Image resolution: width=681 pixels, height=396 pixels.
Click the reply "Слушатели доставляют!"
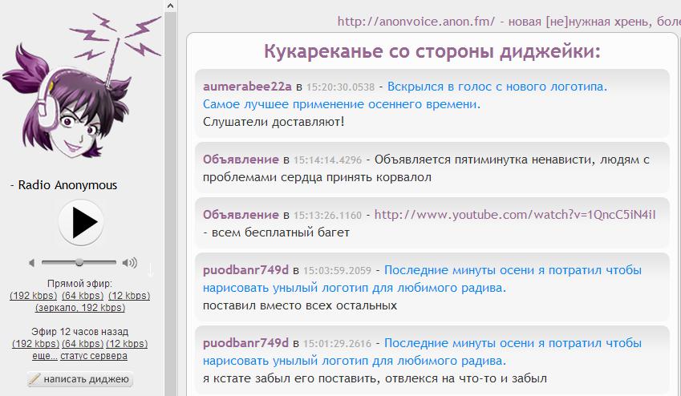tap(274, 122)
